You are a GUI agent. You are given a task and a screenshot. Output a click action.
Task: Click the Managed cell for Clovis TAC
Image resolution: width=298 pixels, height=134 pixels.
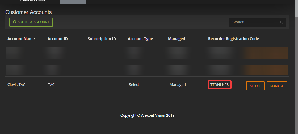click(x=178, y=85)
